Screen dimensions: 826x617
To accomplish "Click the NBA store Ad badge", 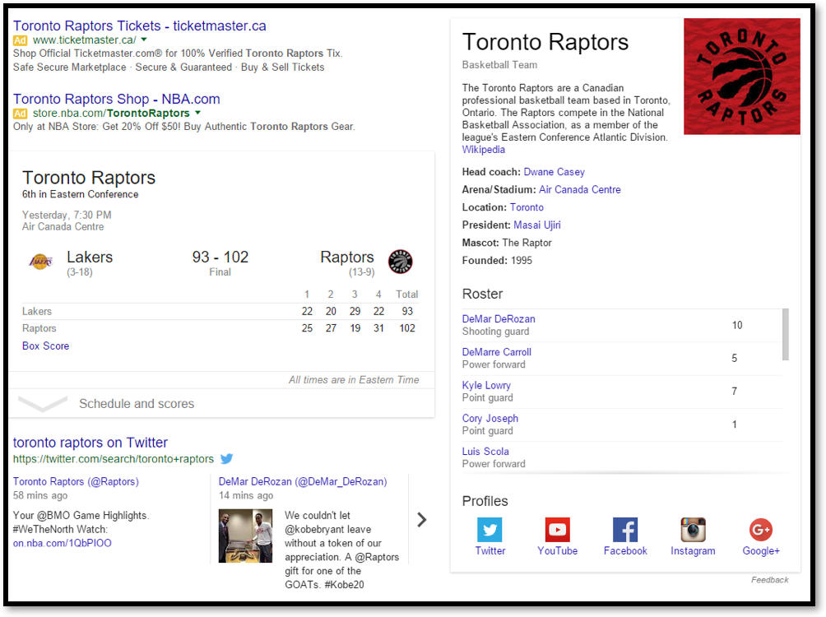I will coord(20,114).
